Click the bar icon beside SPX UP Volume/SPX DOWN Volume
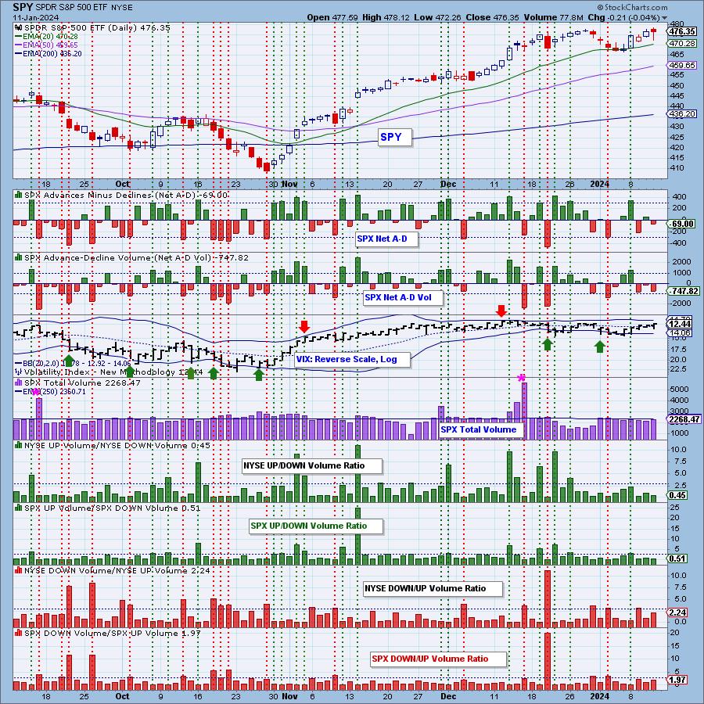704x704 pixels. [x=19, y=508]
